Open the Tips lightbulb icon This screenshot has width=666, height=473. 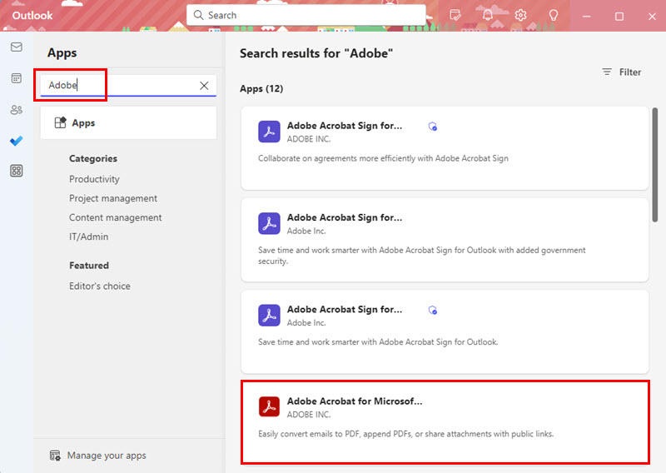(553, 15)
